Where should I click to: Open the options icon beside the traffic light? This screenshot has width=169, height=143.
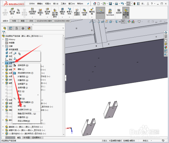138,4
